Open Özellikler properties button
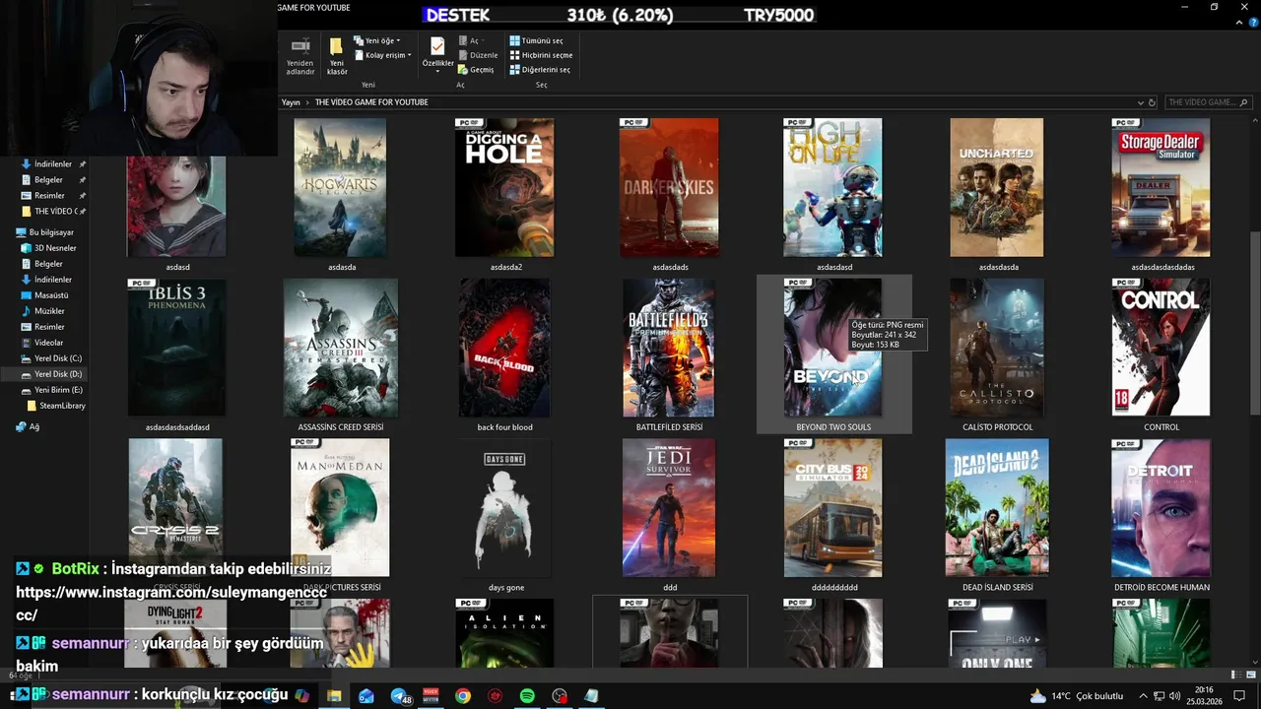Screen dimensions: 1261x709 pyautogui.click(x=437, y=55)
